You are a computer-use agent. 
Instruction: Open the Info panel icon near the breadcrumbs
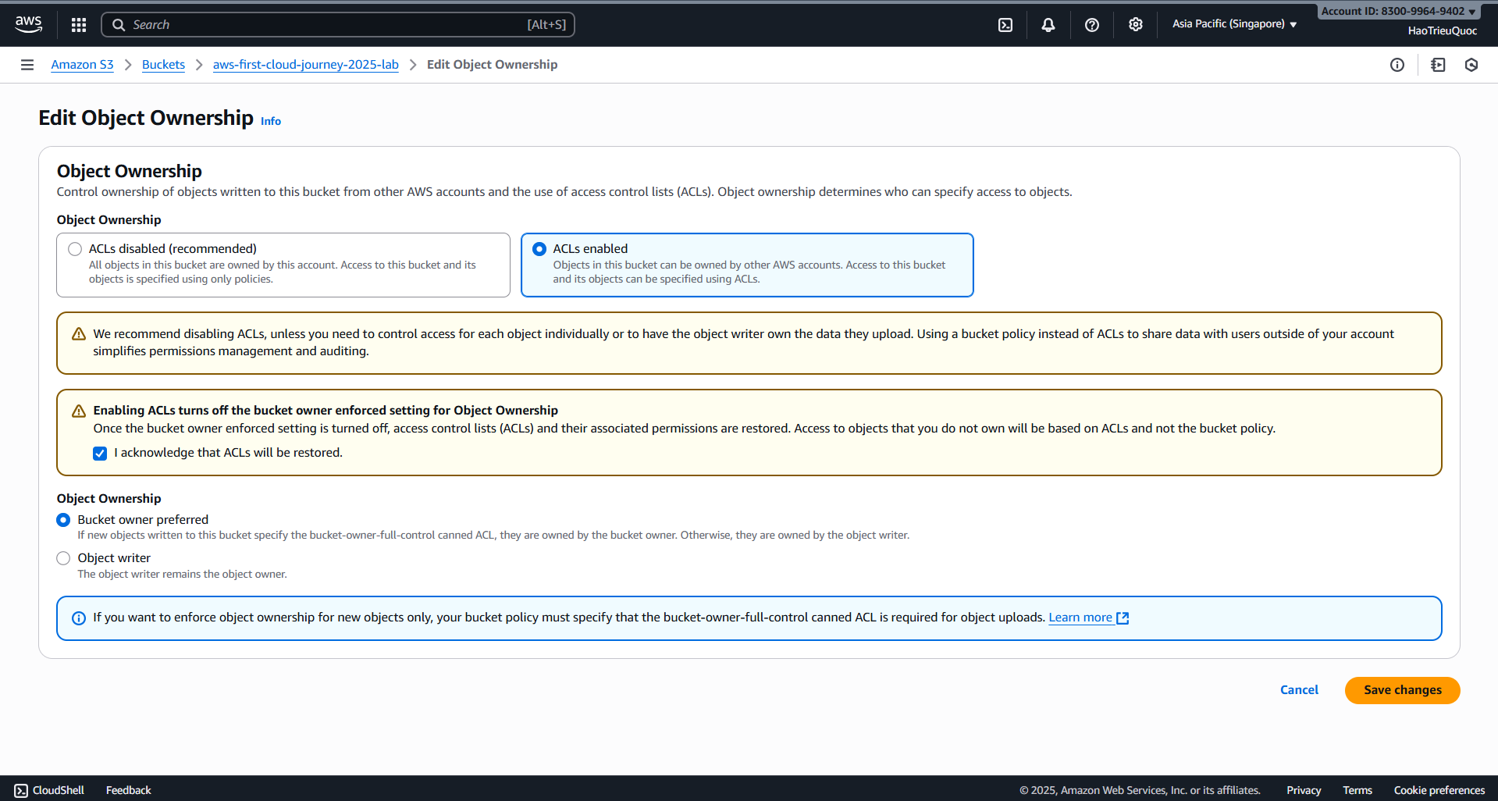[x=1398, y=65]
